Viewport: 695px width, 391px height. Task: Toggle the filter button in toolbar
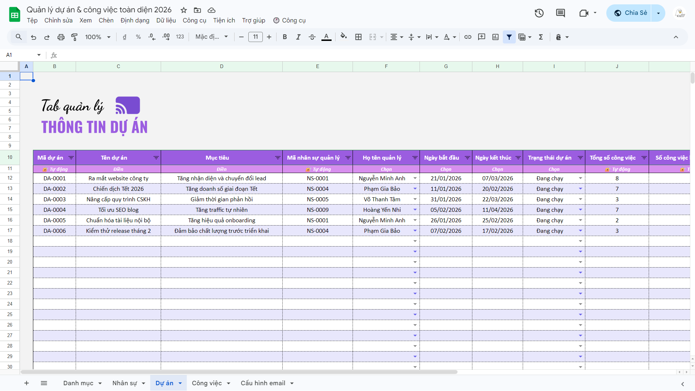point(509,37)
